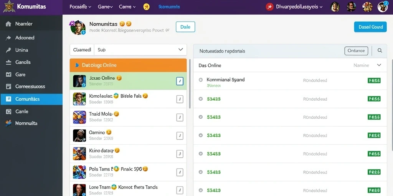Open the Oamino game thumbnail
Viewport: 393px width, 196px height.
coord(79,136)
